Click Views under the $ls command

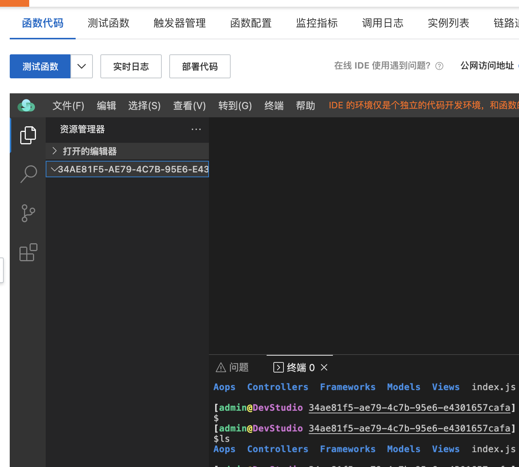coord(446,449)
